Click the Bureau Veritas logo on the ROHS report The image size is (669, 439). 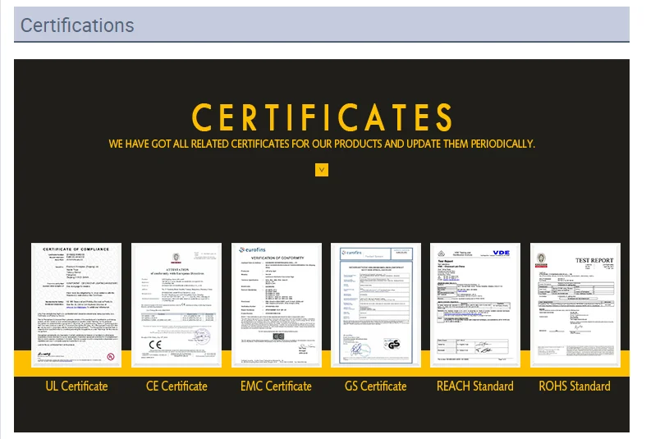(541, 258)
